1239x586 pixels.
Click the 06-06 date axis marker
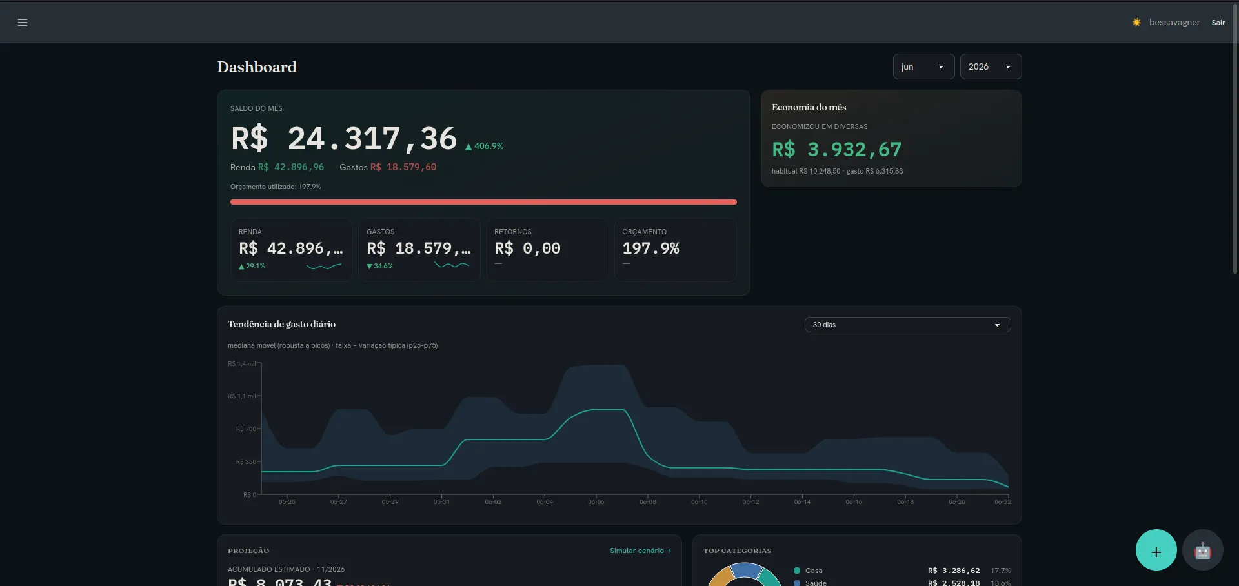click(596, 501)
